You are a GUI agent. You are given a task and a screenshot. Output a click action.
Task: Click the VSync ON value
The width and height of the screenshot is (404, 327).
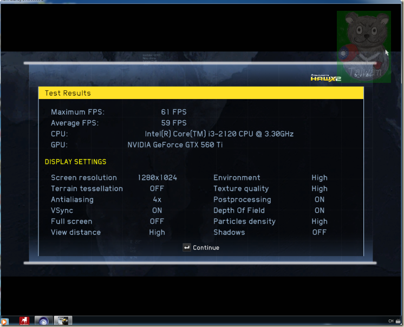tap(157, 211)
